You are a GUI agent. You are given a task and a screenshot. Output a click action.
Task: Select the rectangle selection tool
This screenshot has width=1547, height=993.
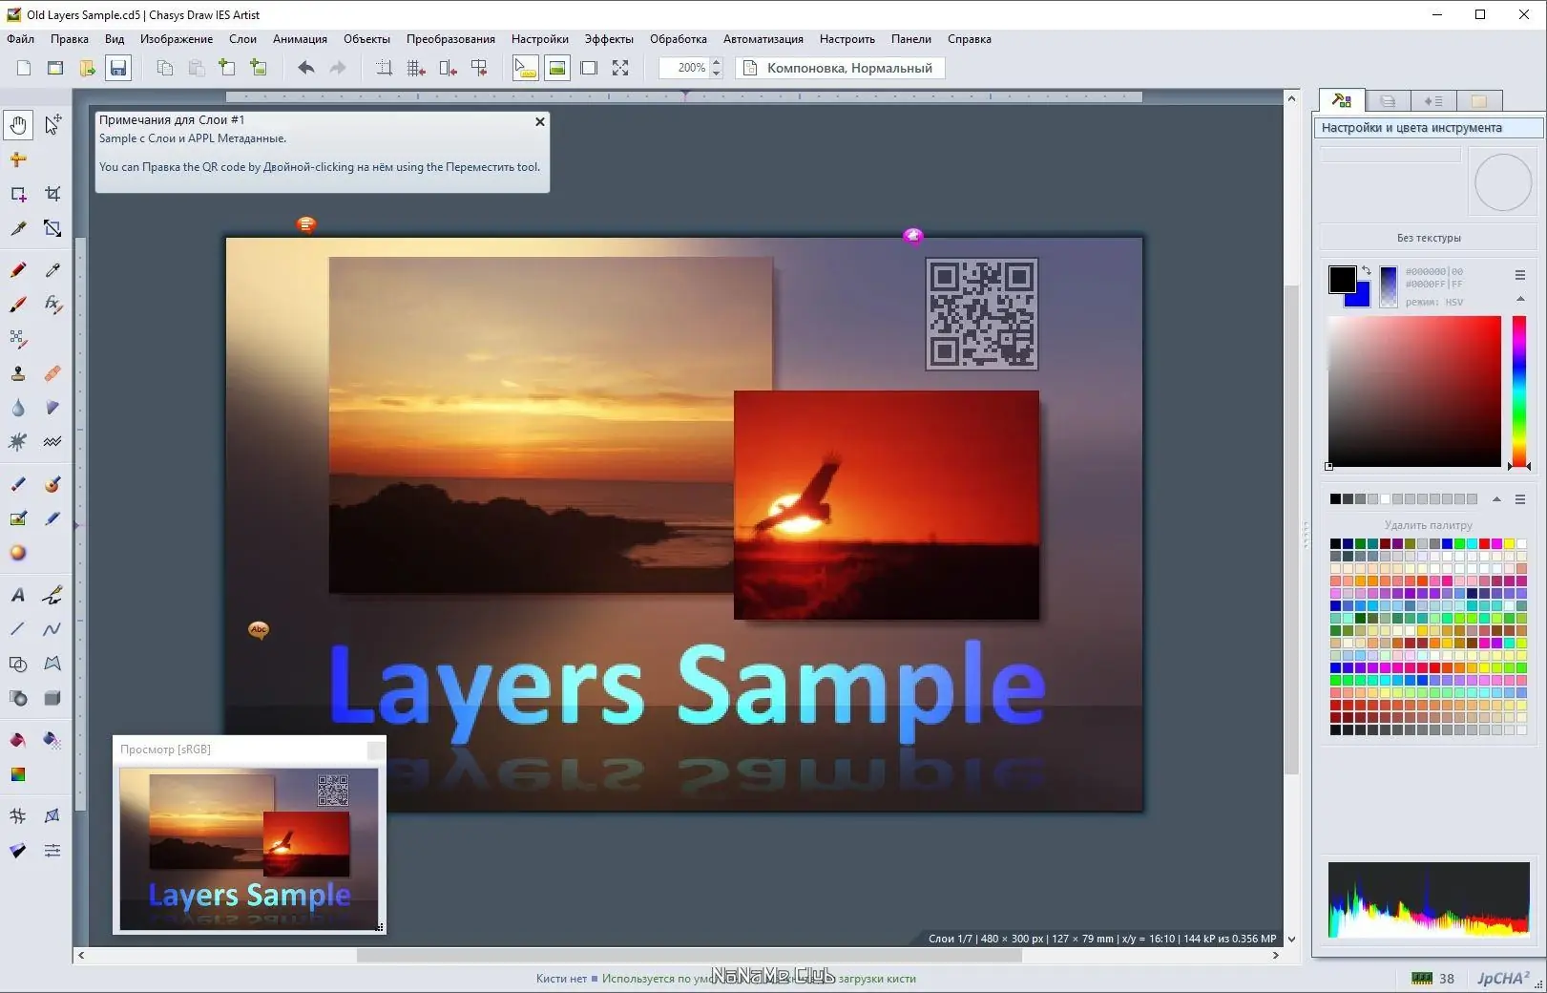point(18,194)
